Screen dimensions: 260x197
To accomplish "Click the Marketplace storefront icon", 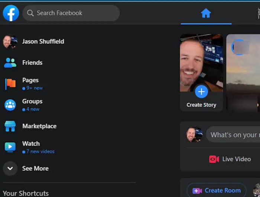I will point(10,126).
